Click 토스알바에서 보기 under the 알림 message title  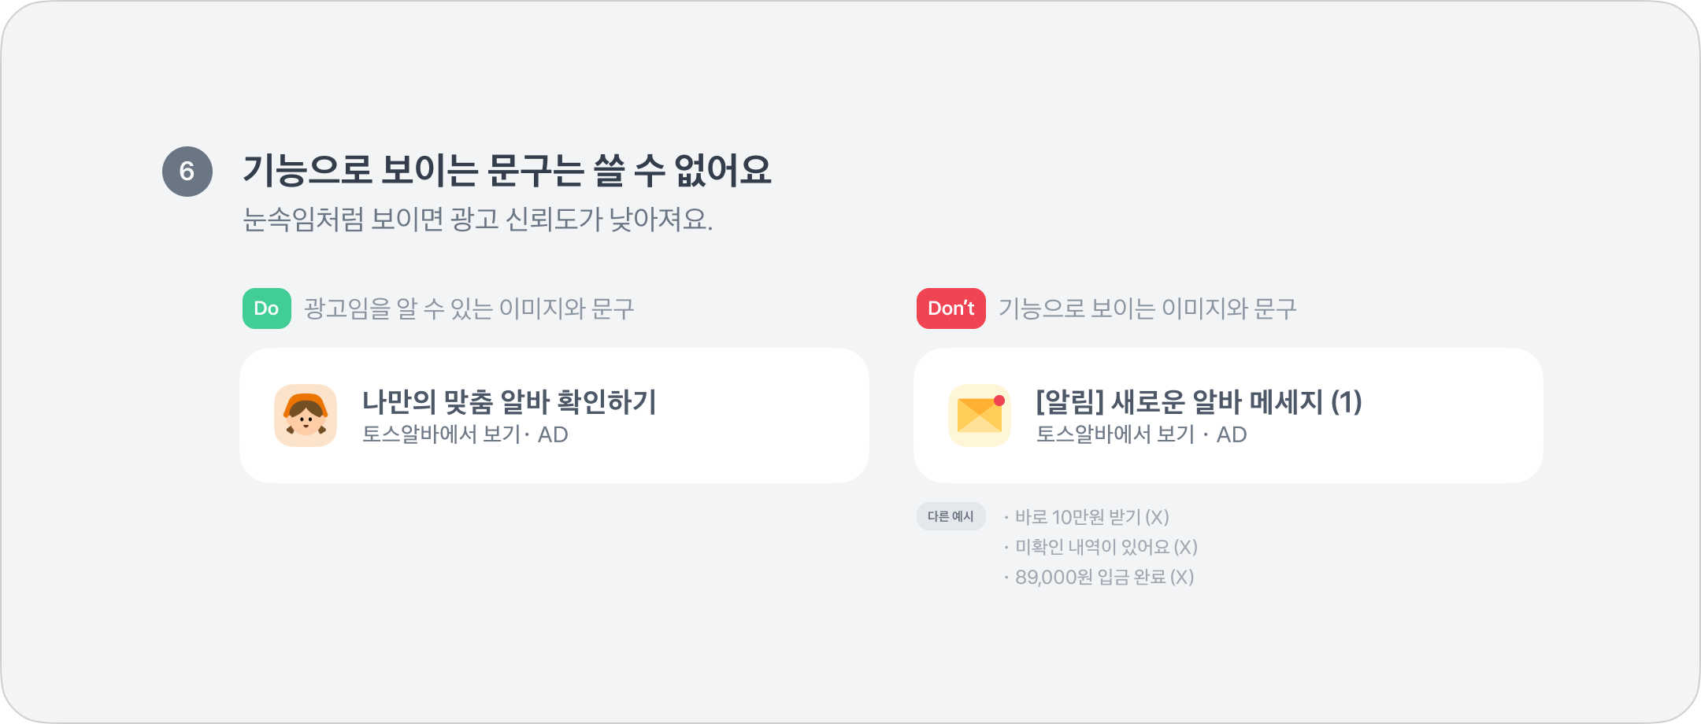click(x=1115, y=434)
